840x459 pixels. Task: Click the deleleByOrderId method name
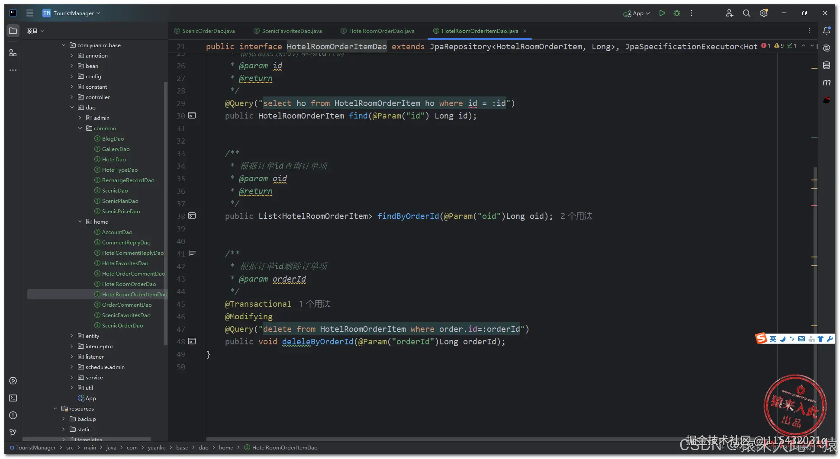pos(318,341)
